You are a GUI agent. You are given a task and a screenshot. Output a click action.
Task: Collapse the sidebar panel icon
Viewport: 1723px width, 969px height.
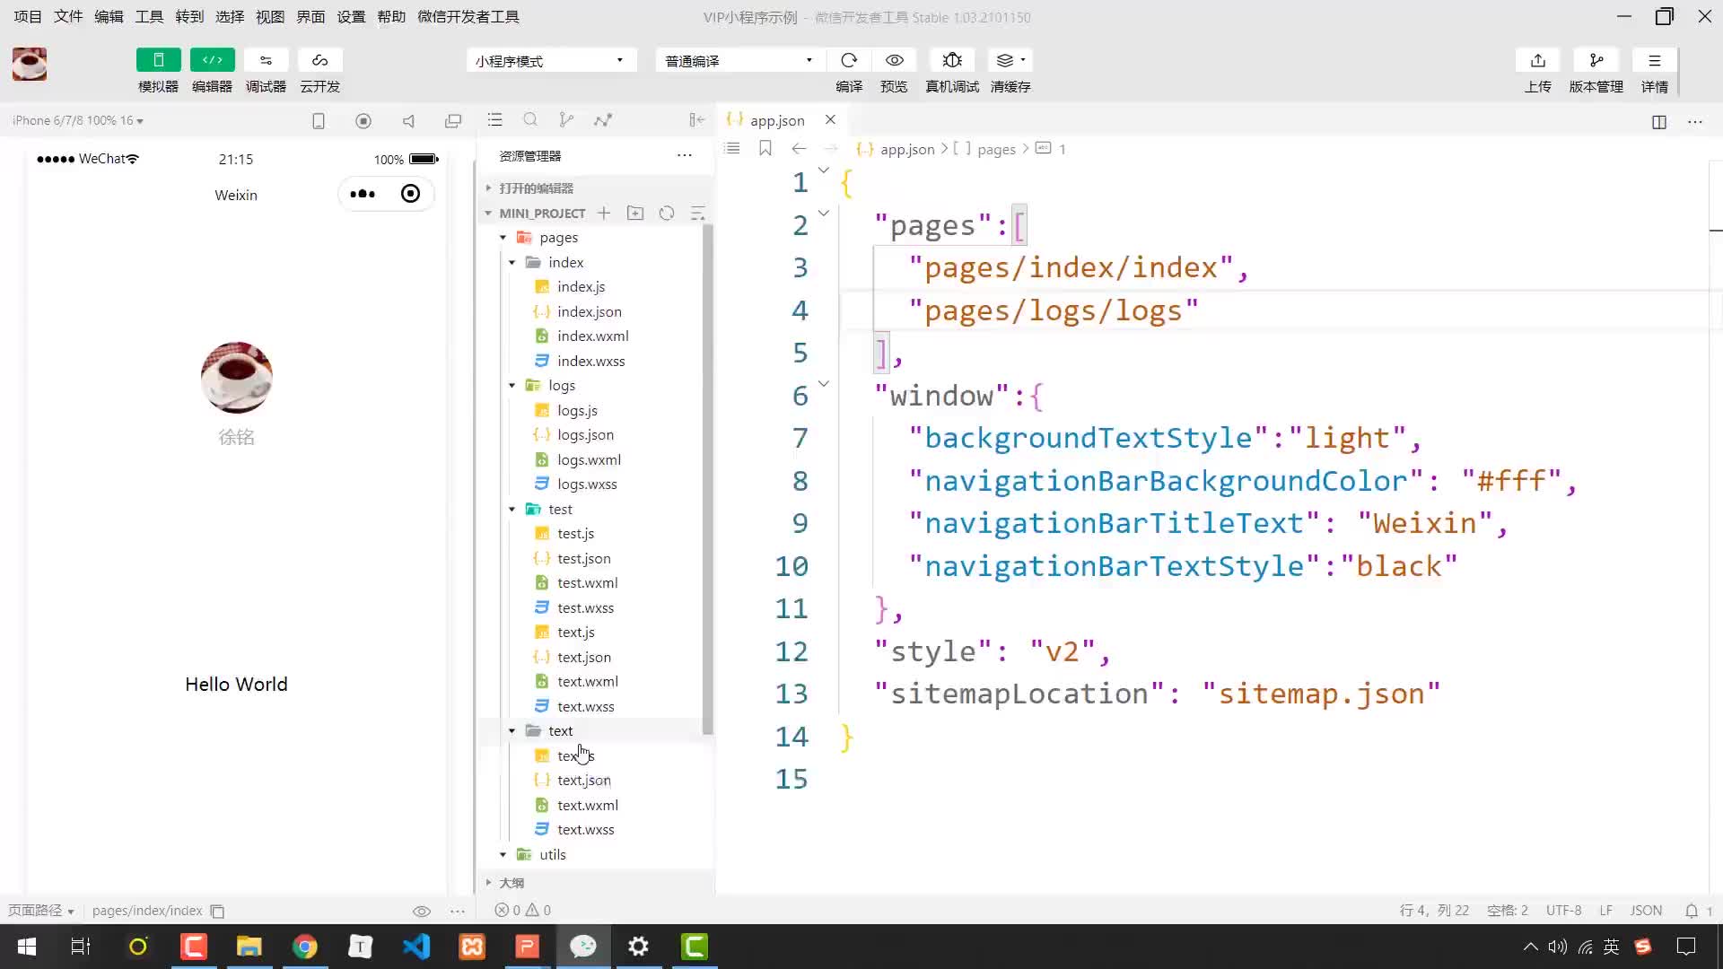(x=696, y=119)
